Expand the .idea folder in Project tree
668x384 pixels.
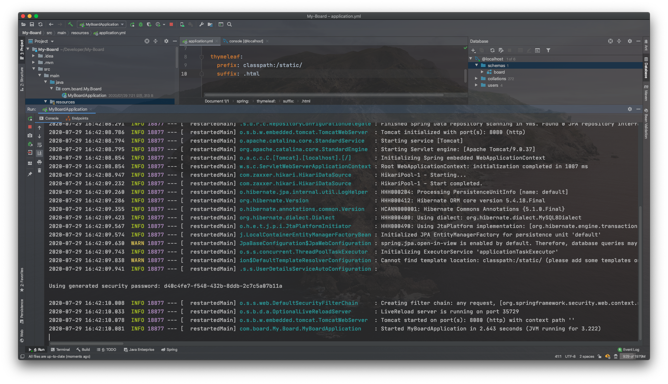(x=34, y=56)
